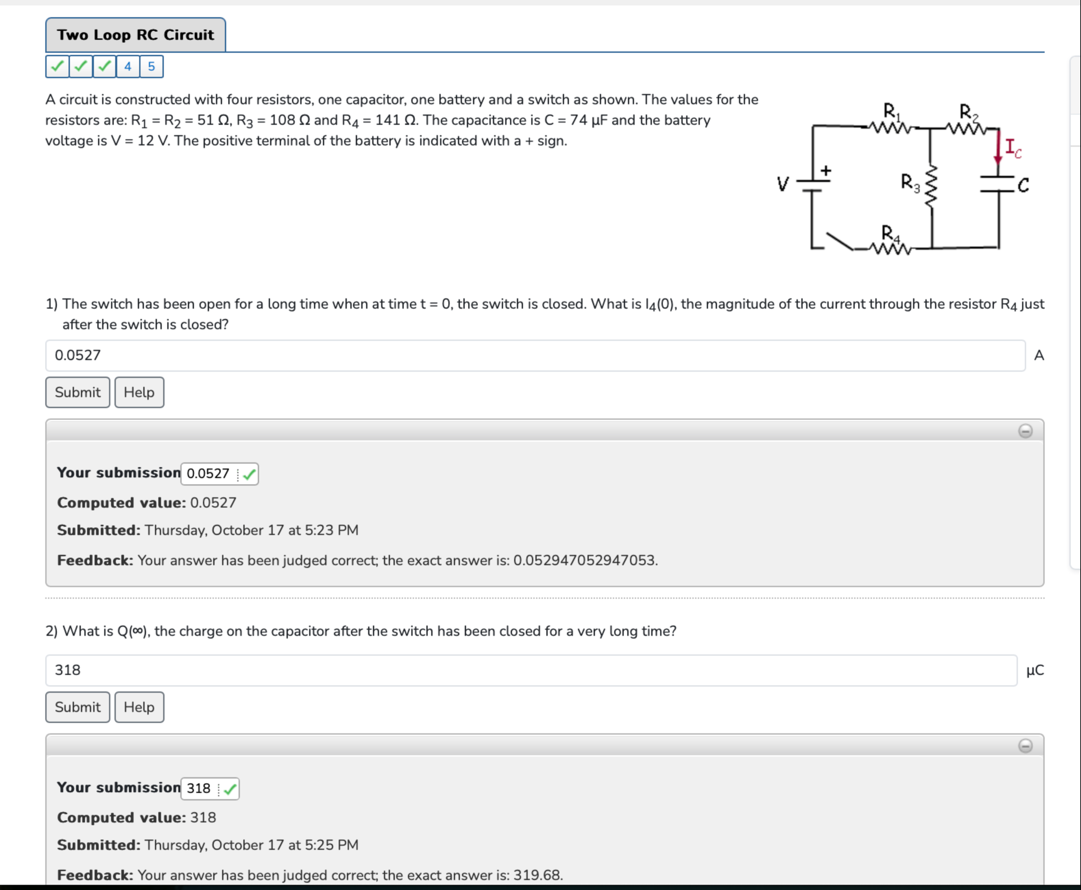
Task: Collapse the question 2 feedback panel
Action: click(x=1025, y=746)
